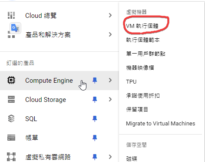
Task: Click the Compute Engine chip icon
Action: (11, 80)
